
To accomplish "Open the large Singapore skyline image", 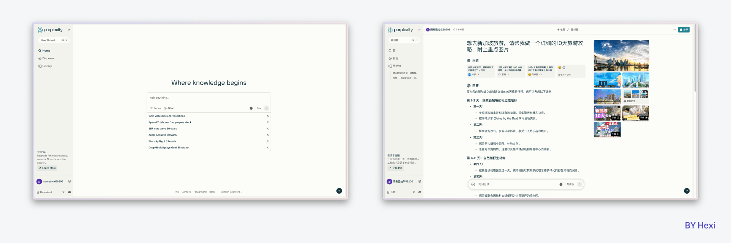I will [621, 56].
